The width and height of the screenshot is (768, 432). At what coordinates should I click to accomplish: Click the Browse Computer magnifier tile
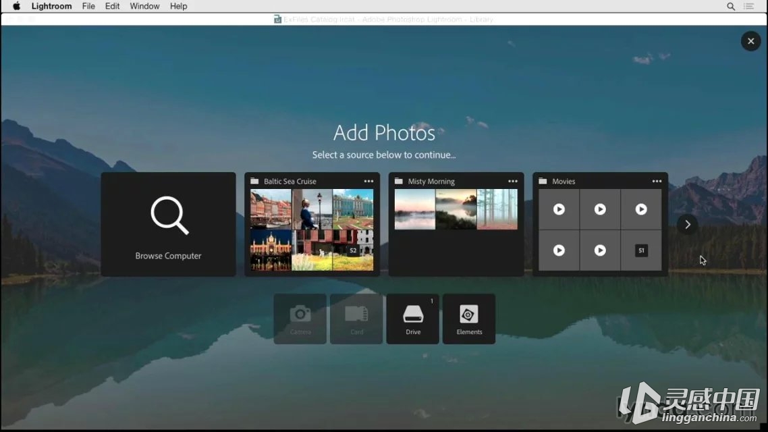(169, 224)
